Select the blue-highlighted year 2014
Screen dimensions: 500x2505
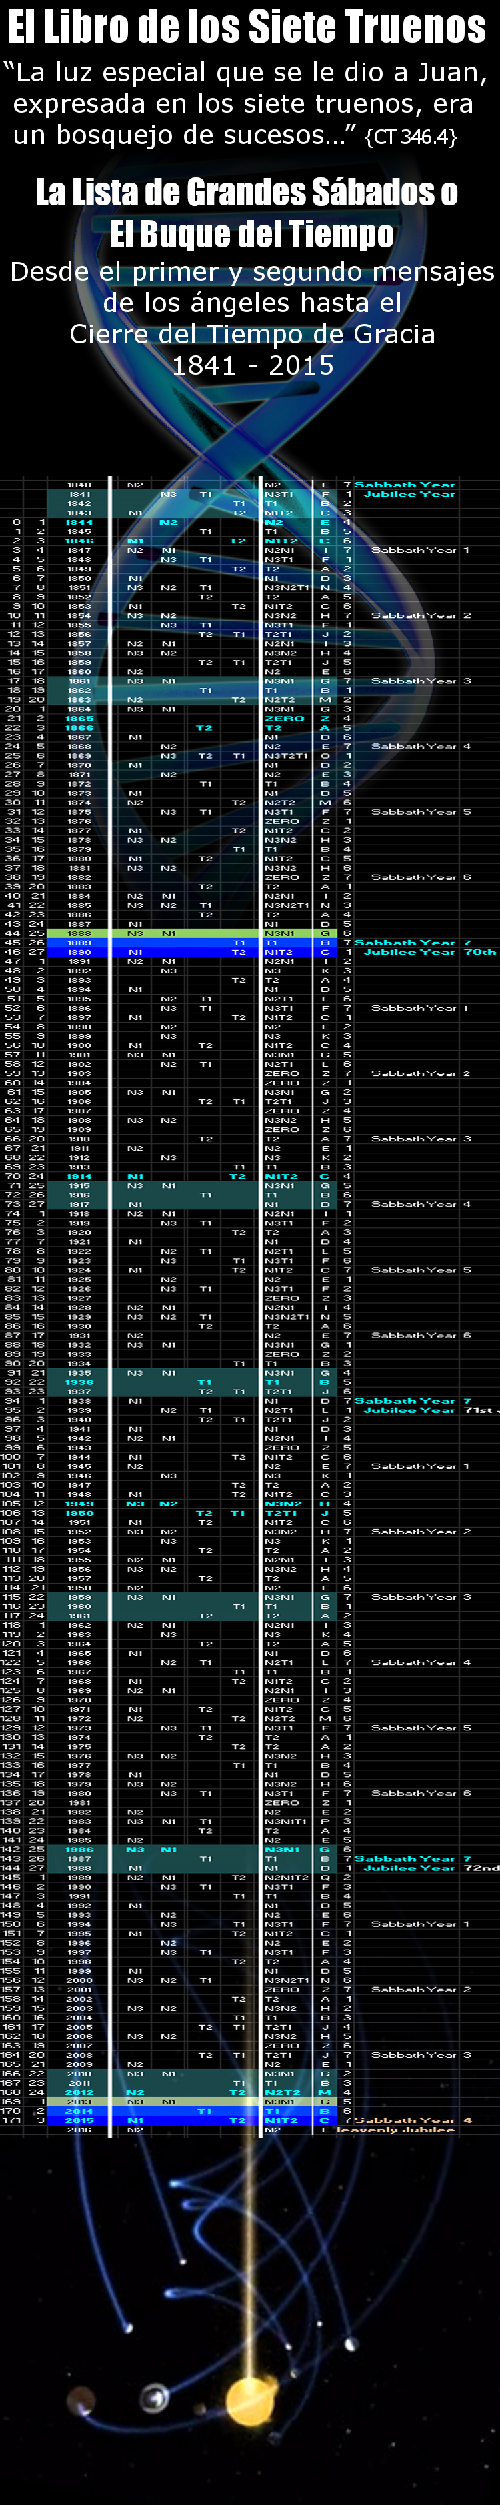79,2111
